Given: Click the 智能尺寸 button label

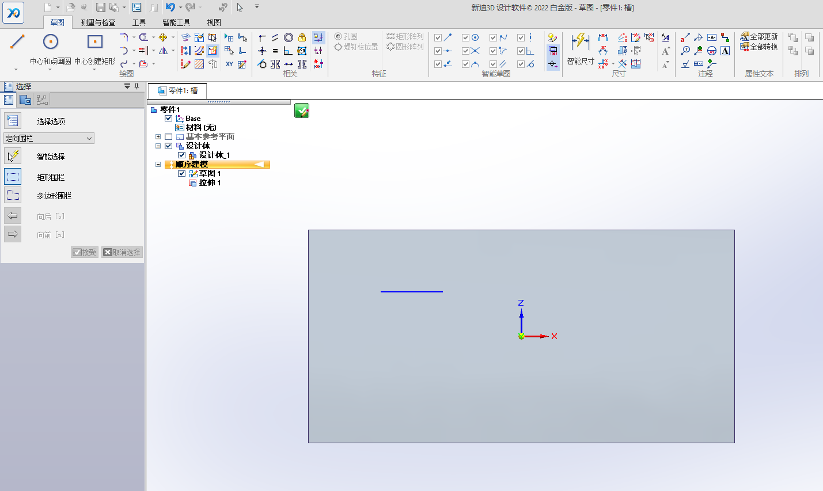Looking at the screenshot, I should pos(581,61).
